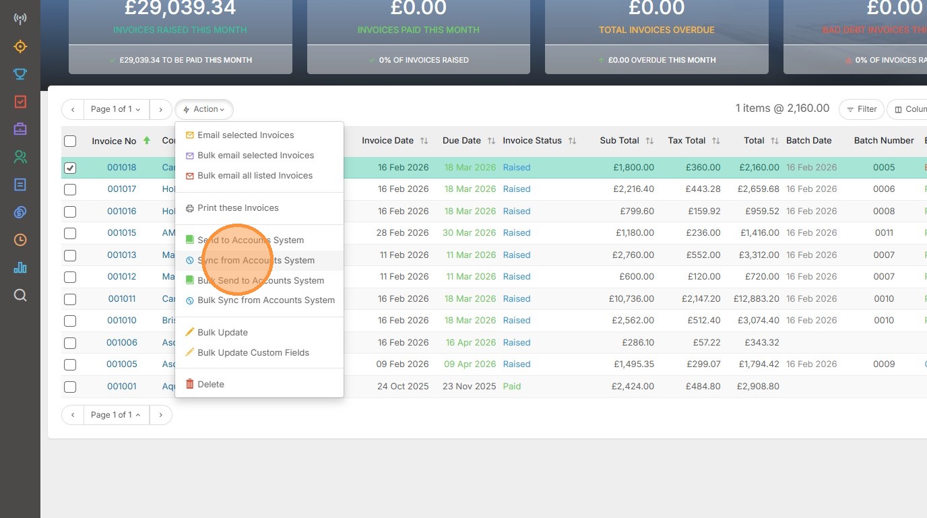Open the purple briefcase sidebar icon
The width and height of the screenshot is (927, 518).
pos(20,129)
